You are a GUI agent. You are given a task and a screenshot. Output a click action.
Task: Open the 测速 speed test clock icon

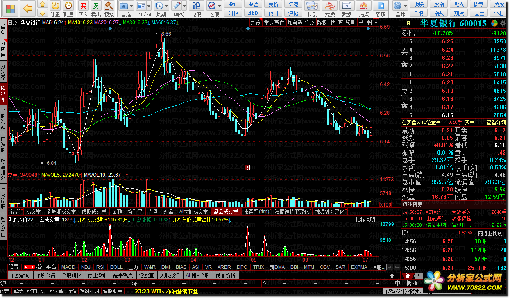[68, 6]
